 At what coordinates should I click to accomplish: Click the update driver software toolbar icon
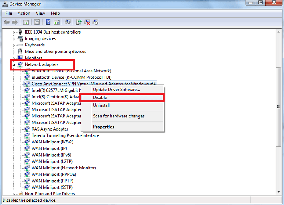[x=79, y=22]
